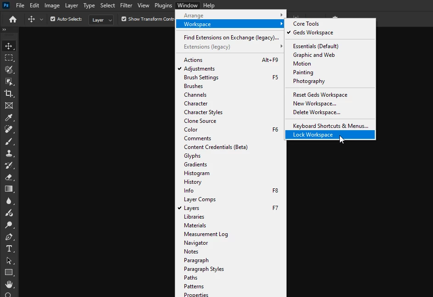Viewport: 433px width, 297px height.
Task: Select the History Brush tool
Action: (x=9, y=165)
